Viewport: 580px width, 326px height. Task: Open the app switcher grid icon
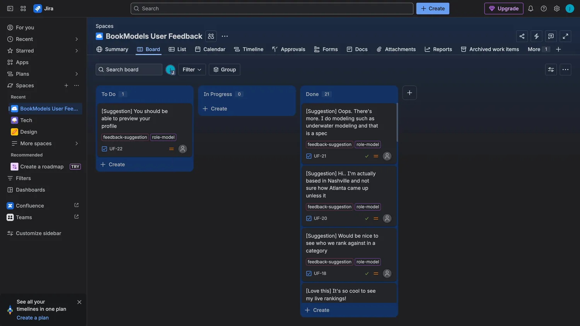point(23,8)
